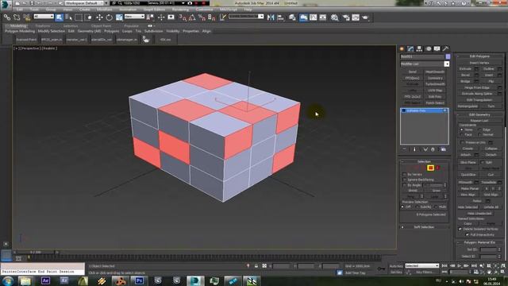Select Polygon sub-object level icon

tap(430, 168)
